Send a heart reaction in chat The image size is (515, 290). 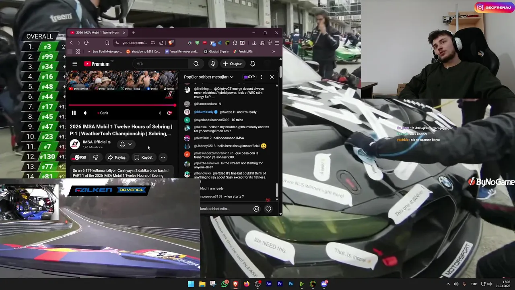(268, 209)
